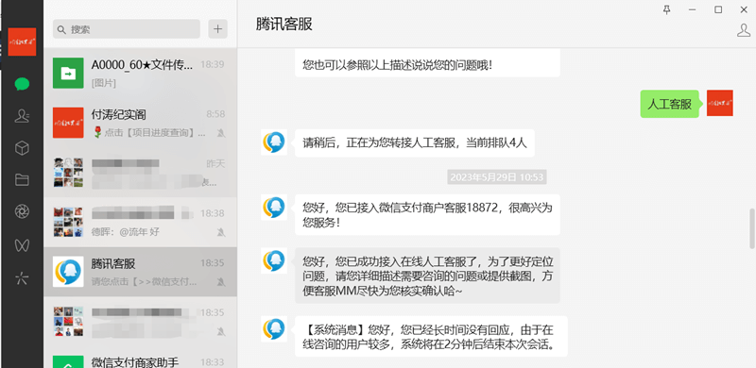
Task: Click the message 请稍后，正在为您转接人工客服
Action: point(415,143)
